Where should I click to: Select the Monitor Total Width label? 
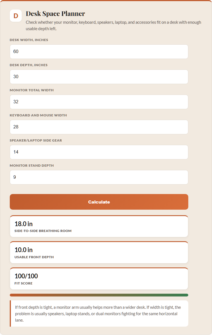[32, 90]
